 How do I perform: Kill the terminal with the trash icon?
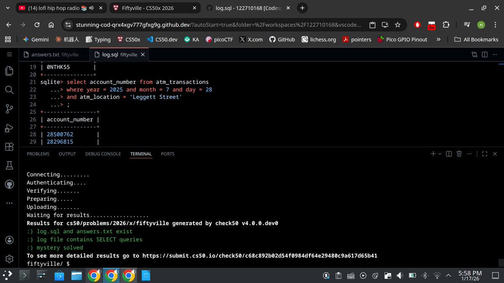(459, 153)
